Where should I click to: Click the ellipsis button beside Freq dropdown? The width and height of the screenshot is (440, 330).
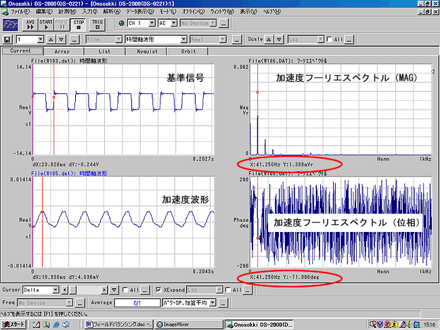tap(80, 303)
